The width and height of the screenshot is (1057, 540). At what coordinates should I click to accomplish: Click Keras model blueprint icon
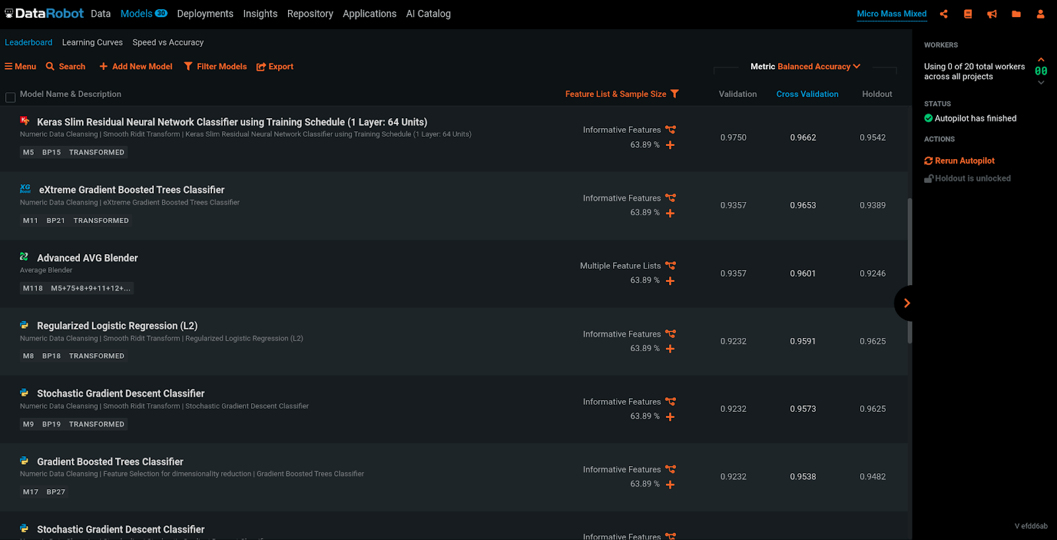pos(24,121)
